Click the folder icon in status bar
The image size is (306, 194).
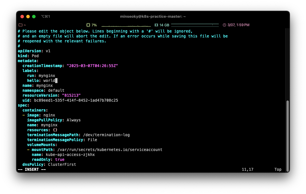pyautogui.click(x=20, y=25)
